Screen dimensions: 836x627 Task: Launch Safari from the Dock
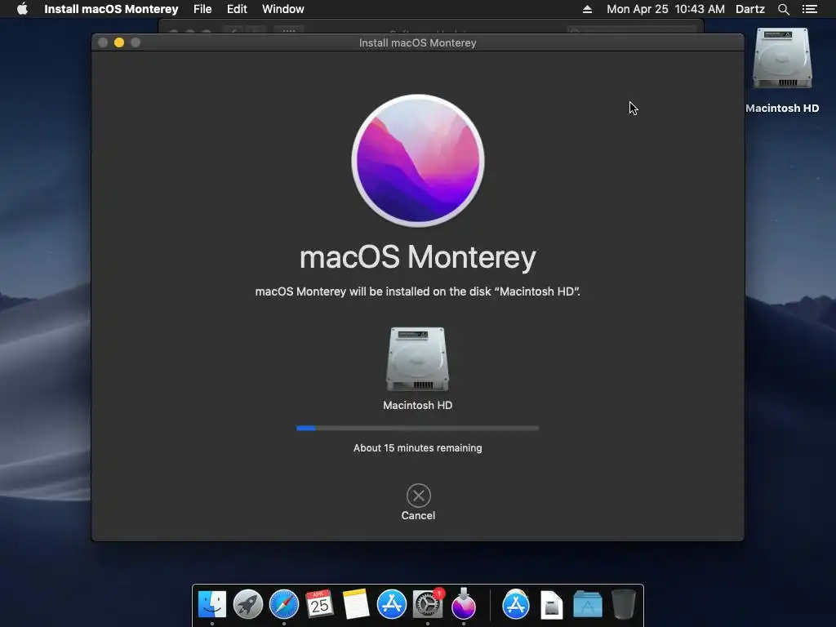[x=284, y=605]
